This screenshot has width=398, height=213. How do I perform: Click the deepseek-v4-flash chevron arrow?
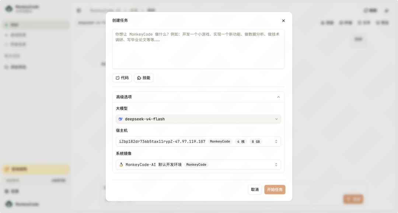(276, 119)
